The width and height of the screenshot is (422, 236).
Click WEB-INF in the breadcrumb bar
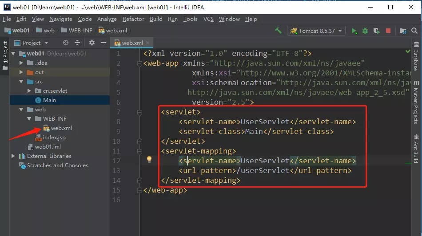(x=76, y=31)
